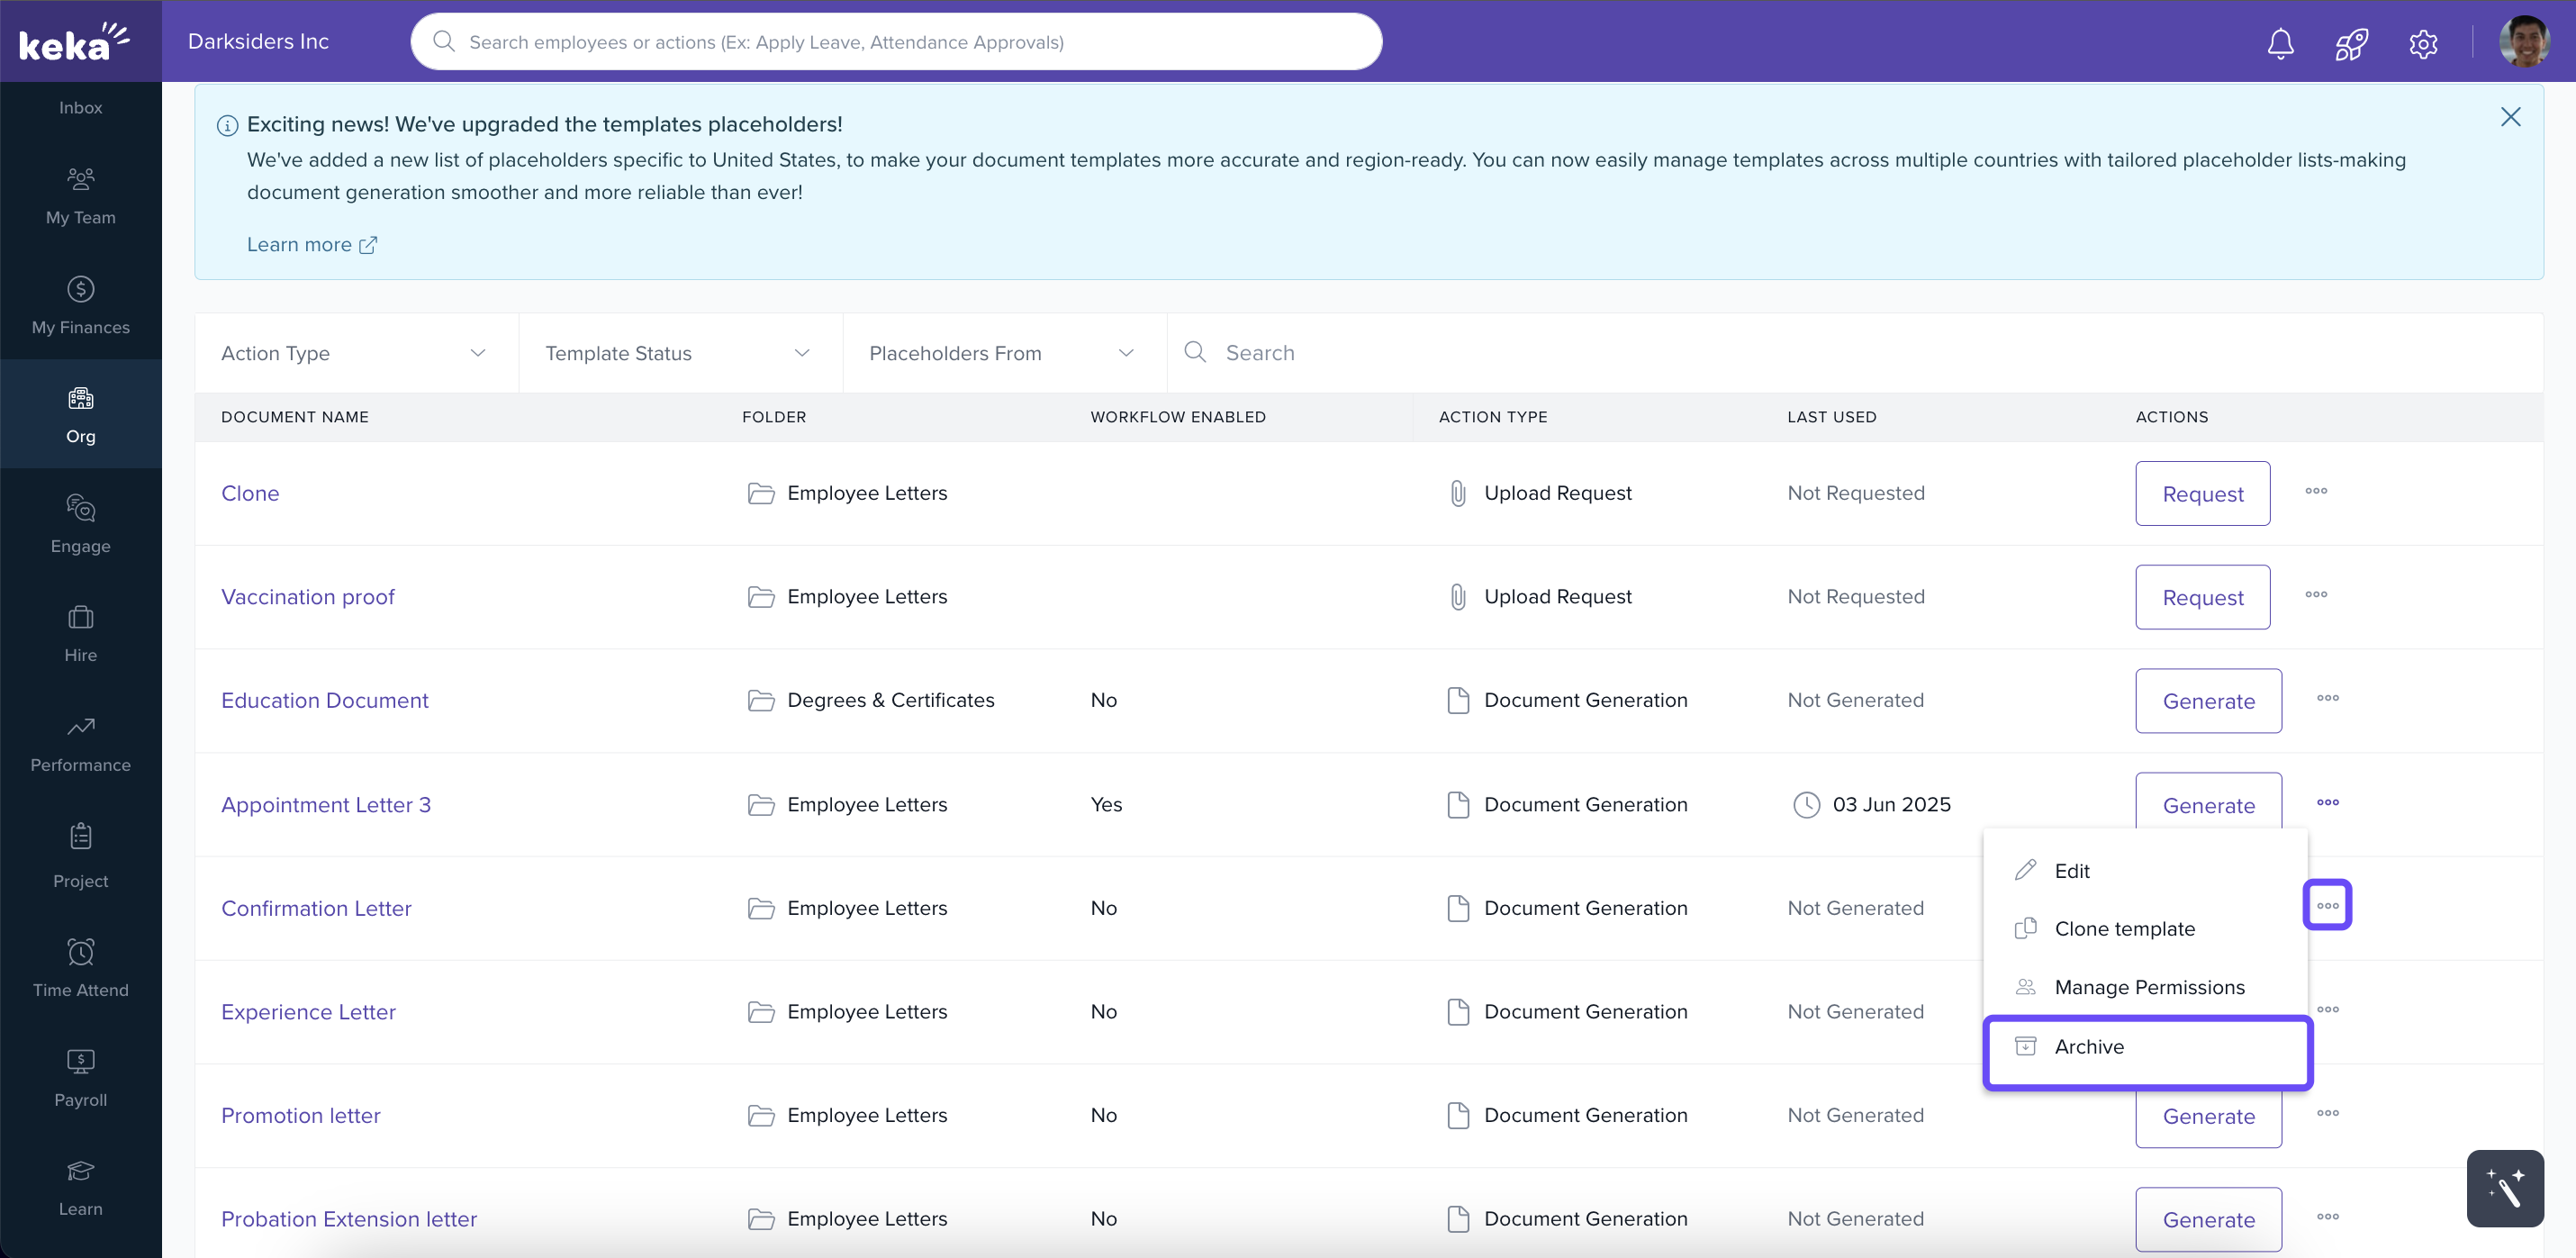
Task: Click Generate for Education Document
Action: pos(2208,701)
